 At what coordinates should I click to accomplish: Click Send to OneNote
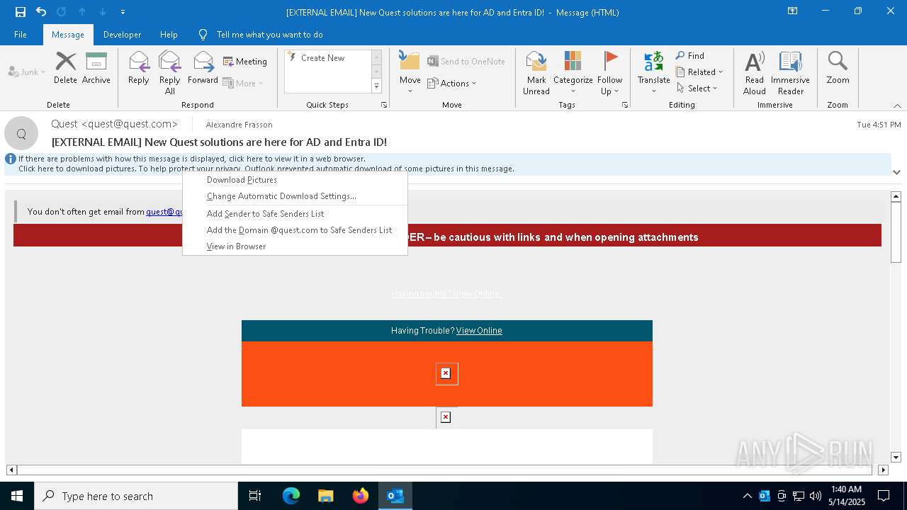click(x=466, y=62)
